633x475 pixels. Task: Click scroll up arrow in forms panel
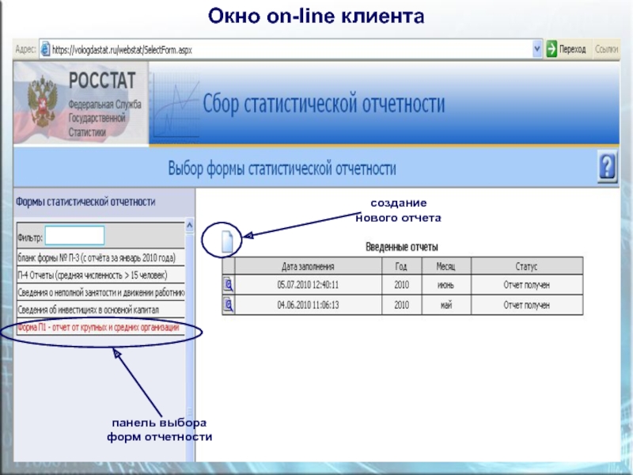pyautogui.click(x=189, y=226)
